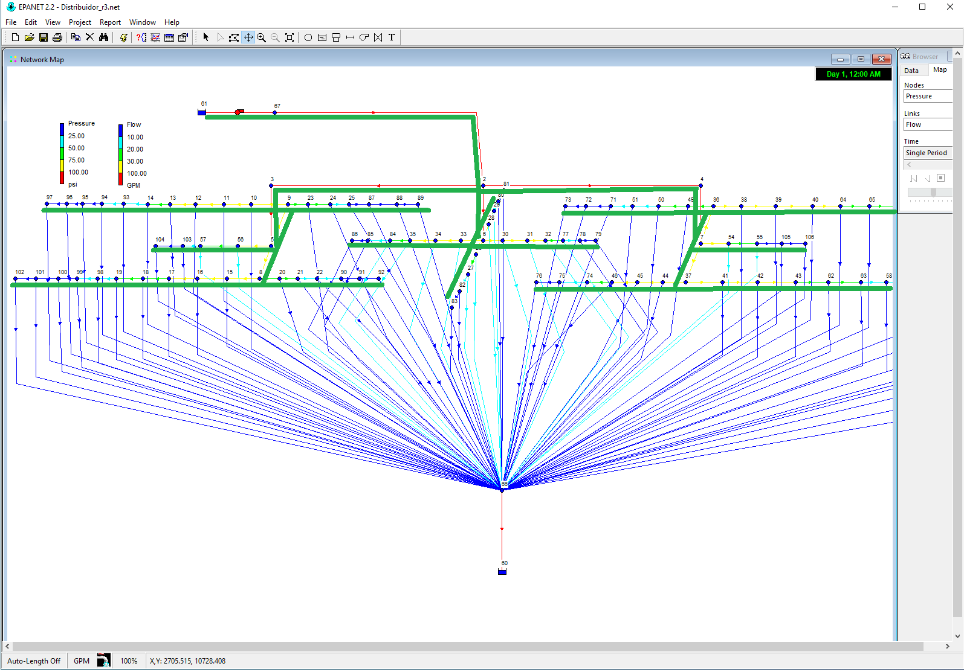Click the Auto-Length Off status panel
The image size is (964, 672).
pos(34,661)
